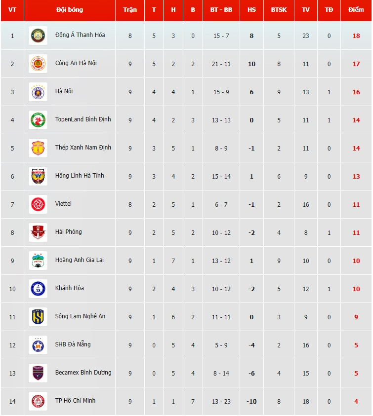373x416 pixels.
Task: Open the SHB Đà Nẵng team link
Action: 73,344
